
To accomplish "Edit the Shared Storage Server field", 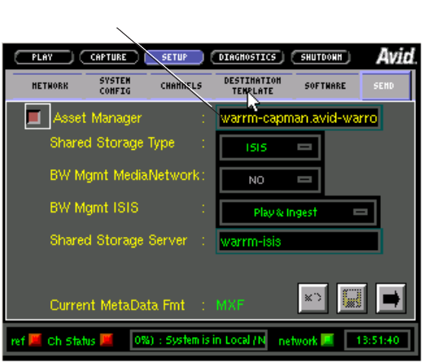I will (299, 242).
